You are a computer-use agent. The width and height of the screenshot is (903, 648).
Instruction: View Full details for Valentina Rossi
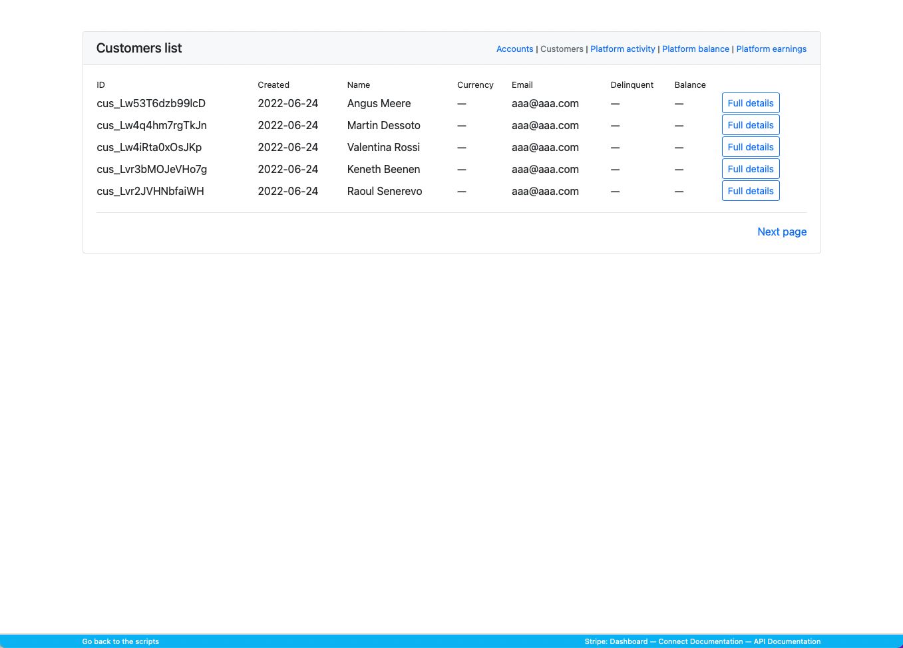pyautogui.click(x=750, y=147)
